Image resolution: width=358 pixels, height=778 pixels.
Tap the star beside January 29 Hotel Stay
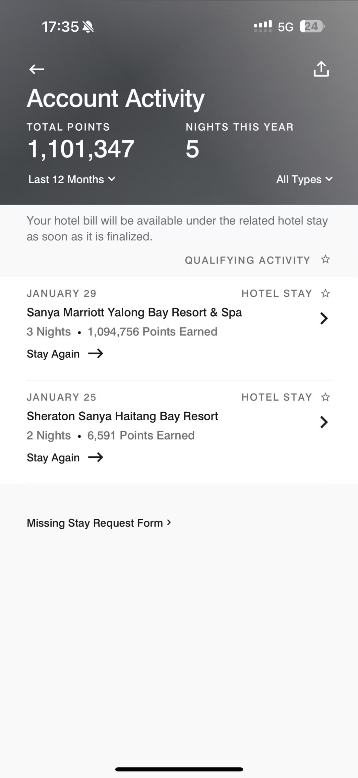pyautogui.click(x=326, y=293)
